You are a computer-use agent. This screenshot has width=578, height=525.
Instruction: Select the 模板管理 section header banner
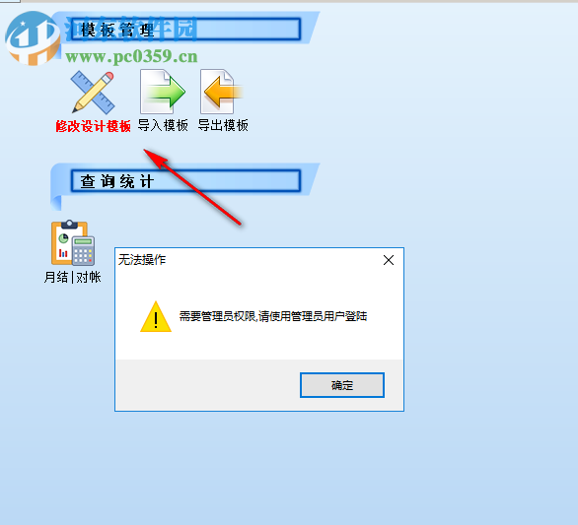coord(185,30)
